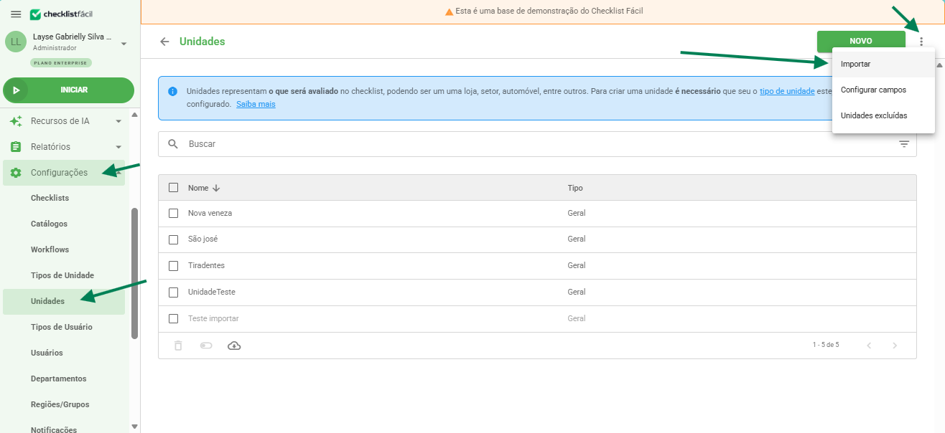Click the Buscar search field
Image resolution: width=945 pixels, height=433 pixels.
pyautogui.click(x=537, y=144)
